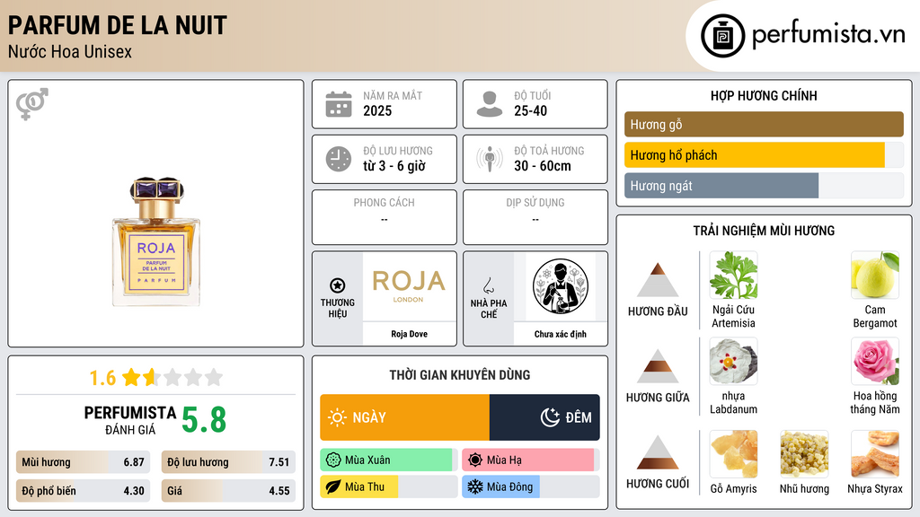This screenshot has width=920, height=517.
Task: Select the Ngải Cứu Artemisia note image
Action: [x=733, y=276]
